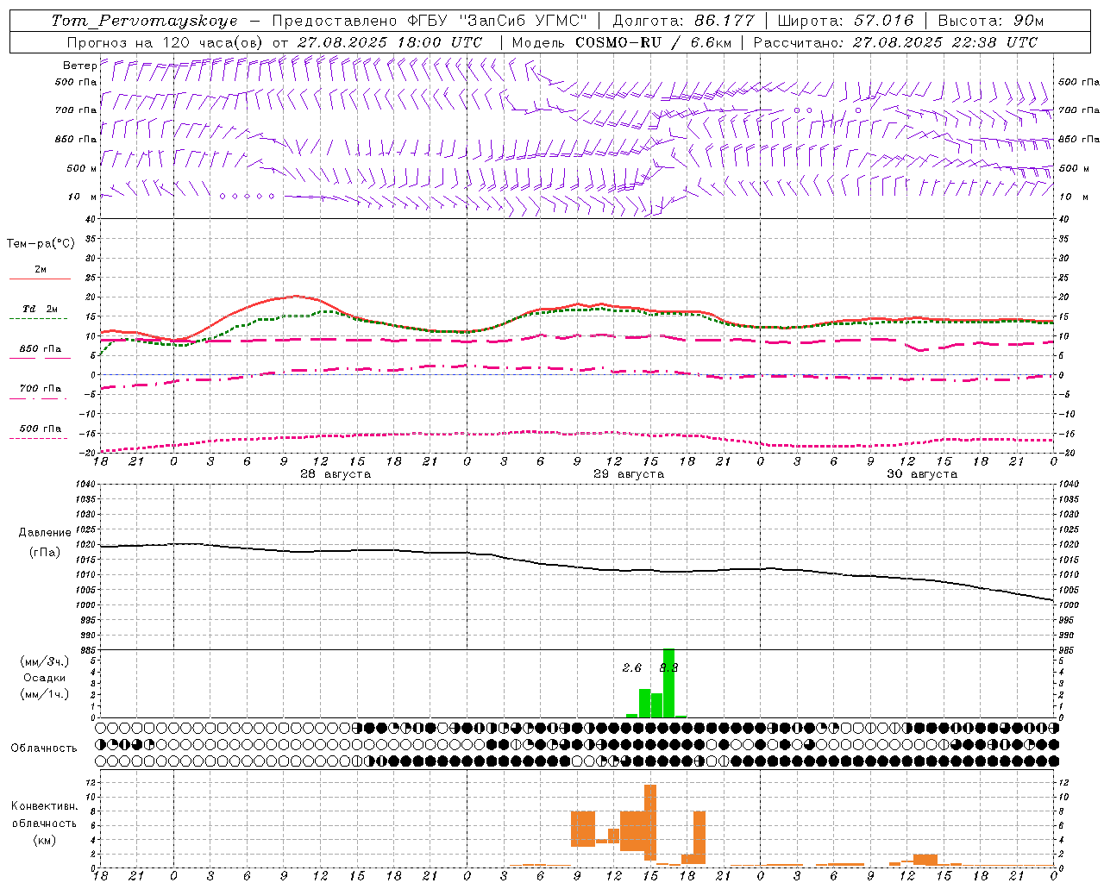Click the "700 гПа" temperature legend entry
Screen dimensions: 1104x883
(41, 389)
